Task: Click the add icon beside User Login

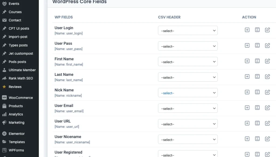Action: click(x=247, y=30)
